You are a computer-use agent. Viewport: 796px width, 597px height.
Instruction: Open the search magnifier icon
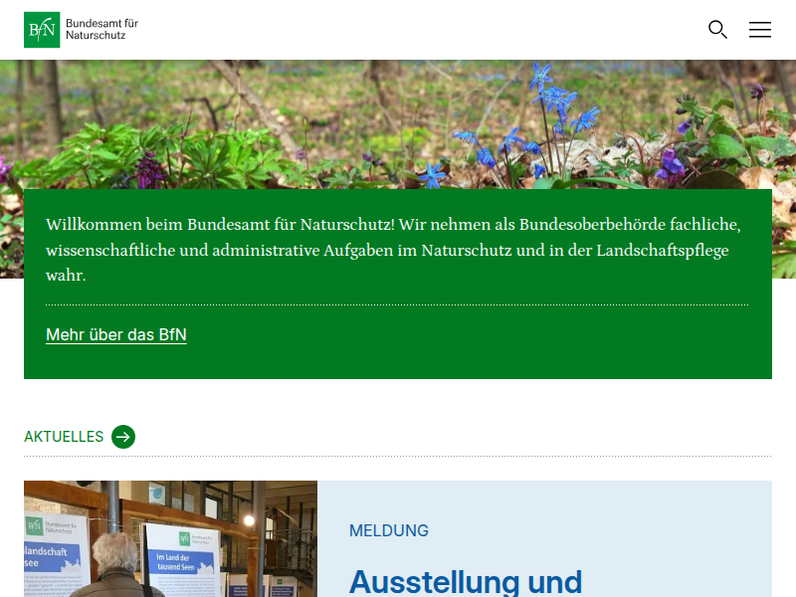point(717,30)
